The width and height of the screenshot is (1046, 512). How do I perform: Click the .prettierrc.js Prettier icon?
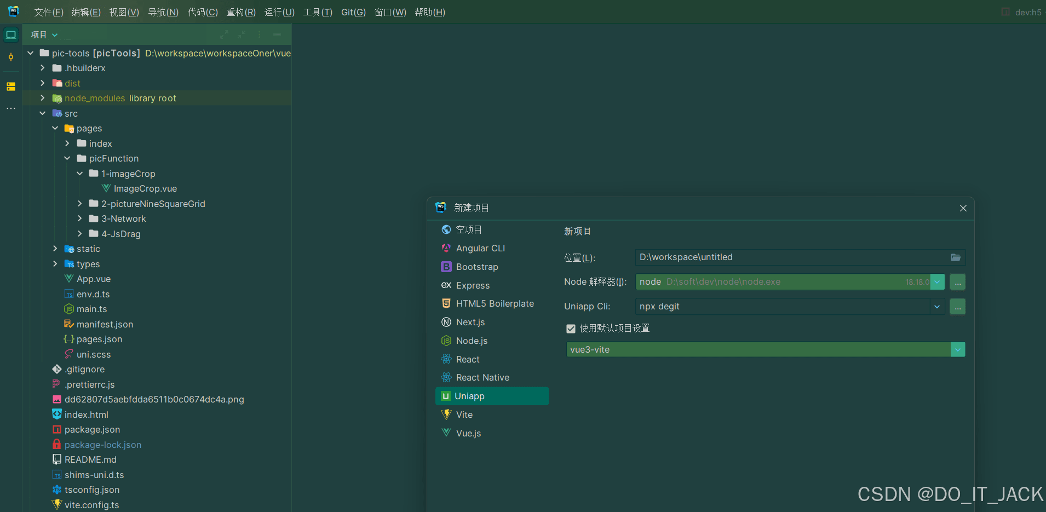[56, 384]
